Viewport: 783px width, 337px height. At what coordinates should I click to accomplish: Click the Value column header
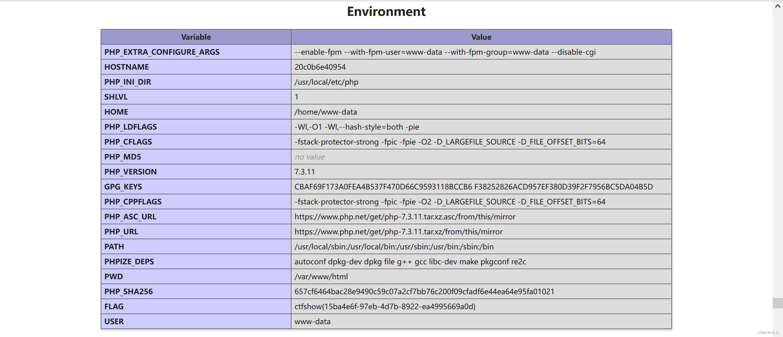click(481, 37)
